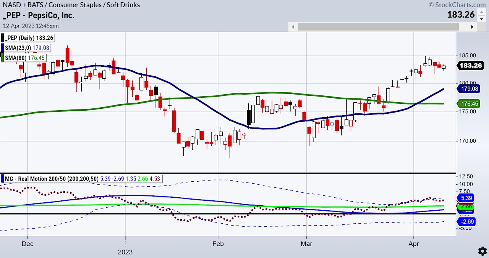Open chart settings via the gear icon
Viewport: 489px width, 258px height.
[482, 252]
